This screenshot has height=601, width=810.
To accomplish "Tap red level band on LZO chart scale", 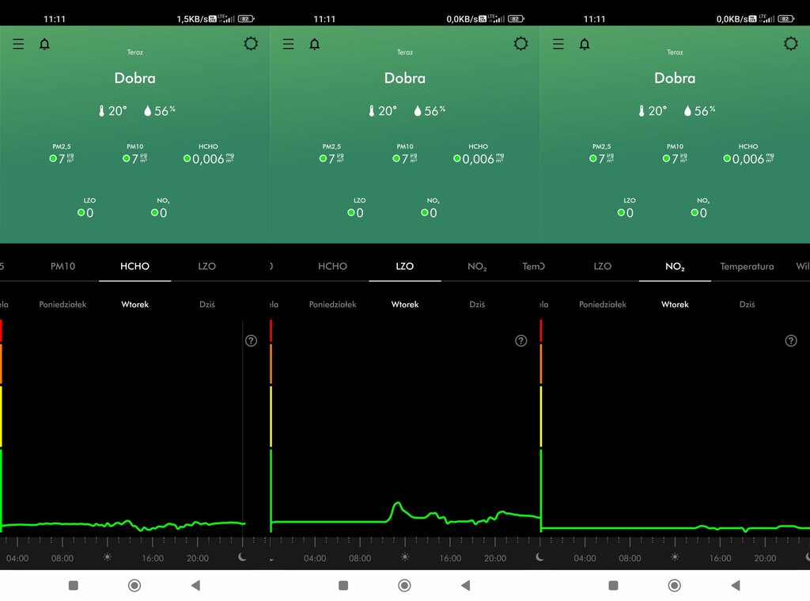I will (x=271, y=331).
